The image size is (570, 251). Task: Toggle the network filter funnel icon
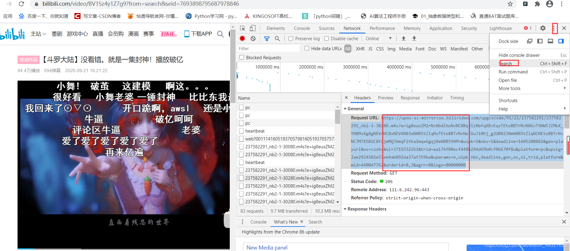[267, 38]
